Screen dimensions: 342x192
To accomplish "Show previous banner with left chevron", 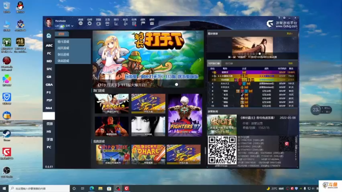I will point(97,59).
